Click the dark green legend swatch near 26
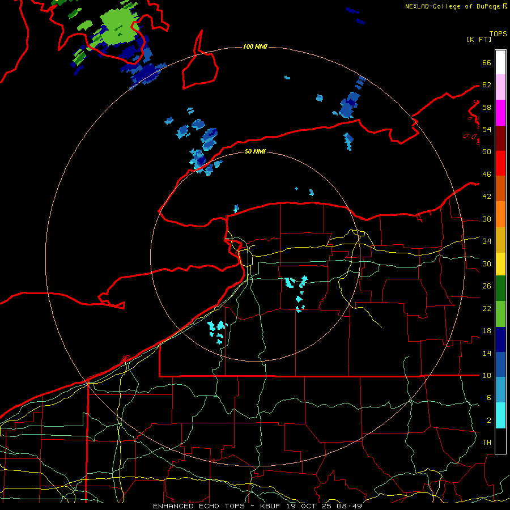 pyautogui.click(x=500, y=288)
